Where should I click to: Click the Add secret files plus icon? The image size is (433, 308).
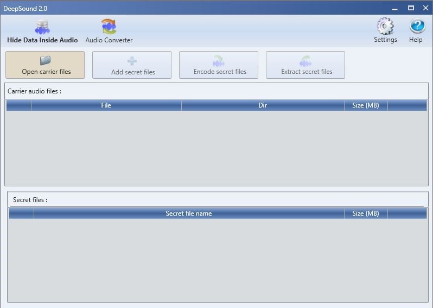(x=132, y=61)
